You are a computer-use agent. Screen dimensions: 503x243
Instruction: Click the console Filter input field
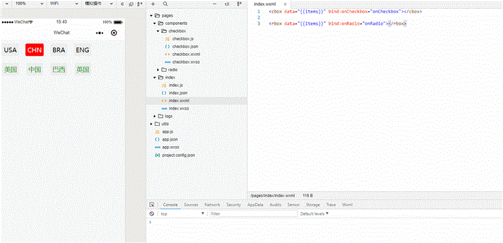tap(254, 213)
